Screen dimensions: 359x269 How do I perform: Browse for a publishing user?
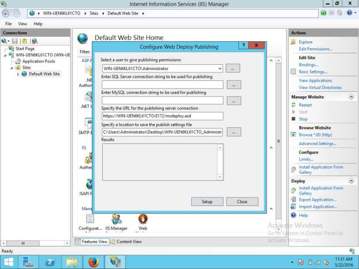click(x=233, y=68)
